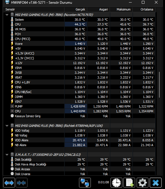
Task: Click the status icon beside Disk Arızası
Action: point(12,169)
